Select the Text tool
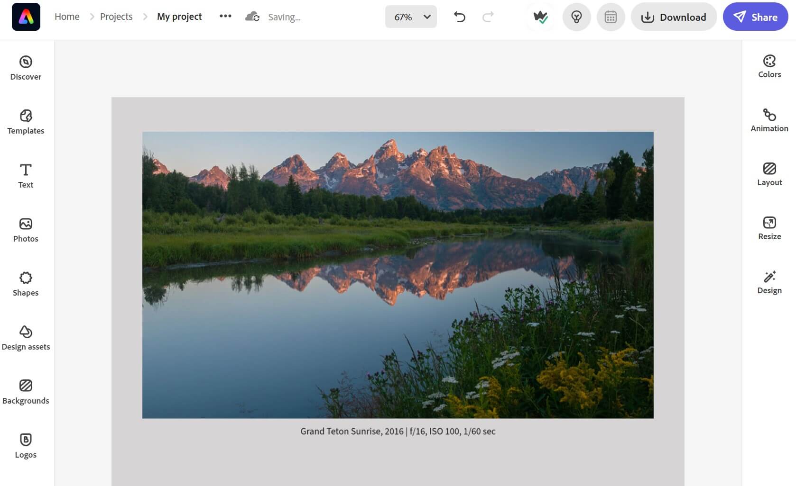The height and width of the screenshot is (486, 796). 26,176
